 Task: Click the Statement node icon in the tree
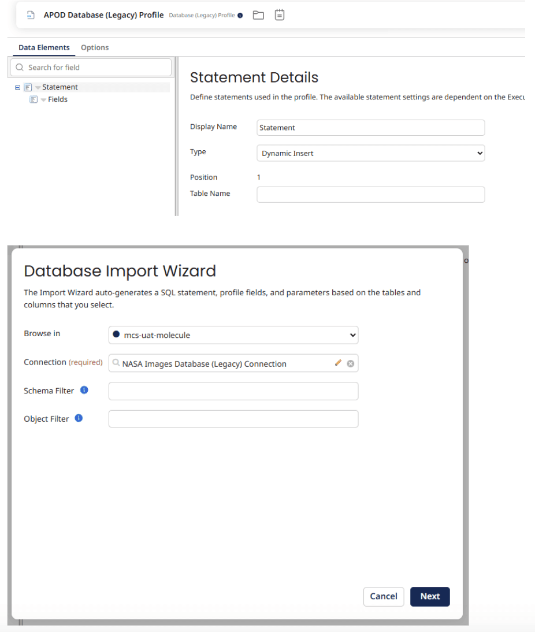pos(28,87)
